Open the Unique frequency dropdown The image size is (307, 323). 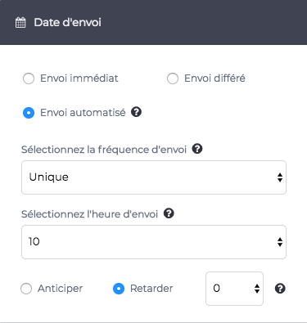(x=154, y=177)
